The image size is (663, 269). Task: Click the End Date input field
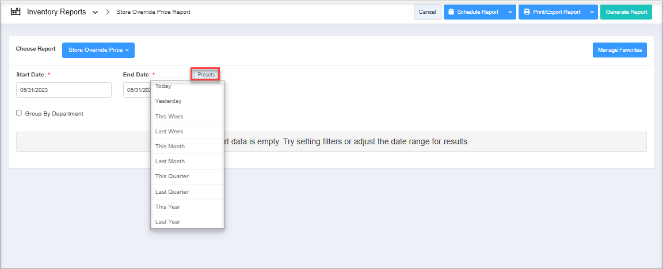136,90
